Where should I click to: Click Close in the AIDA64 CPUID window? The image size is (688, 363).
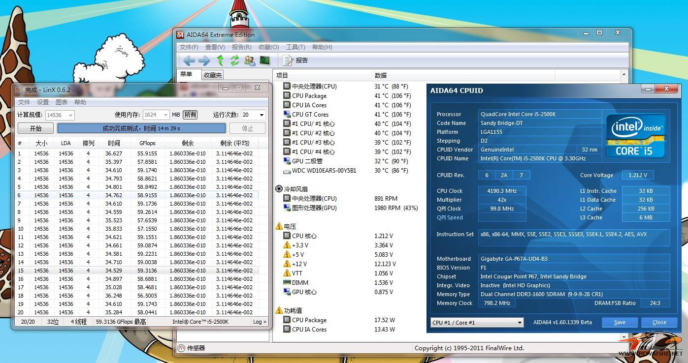(x=659, y=323)
